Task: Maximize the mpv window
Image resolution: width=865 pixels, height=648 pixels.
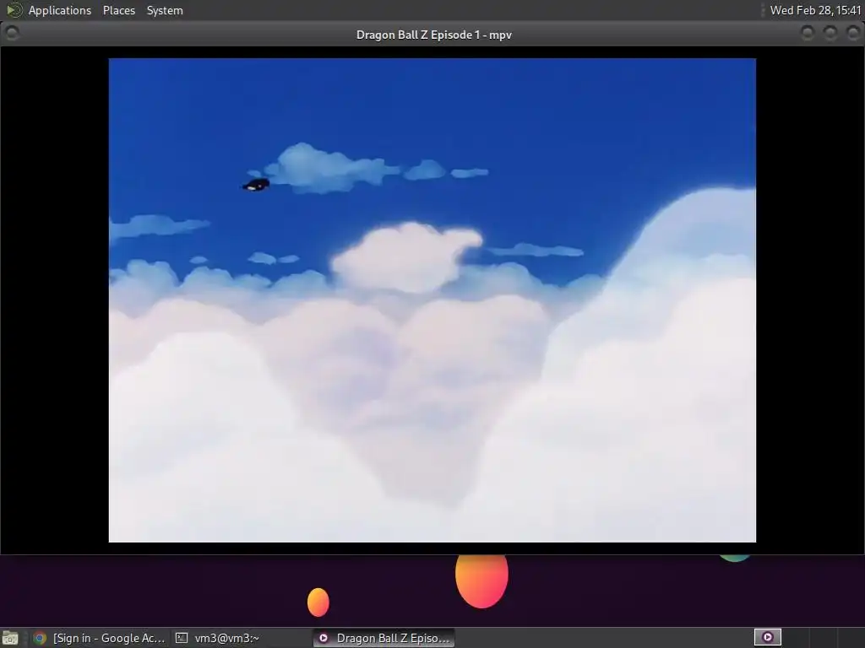Action: pyautogui.click(x=830, y=34)
